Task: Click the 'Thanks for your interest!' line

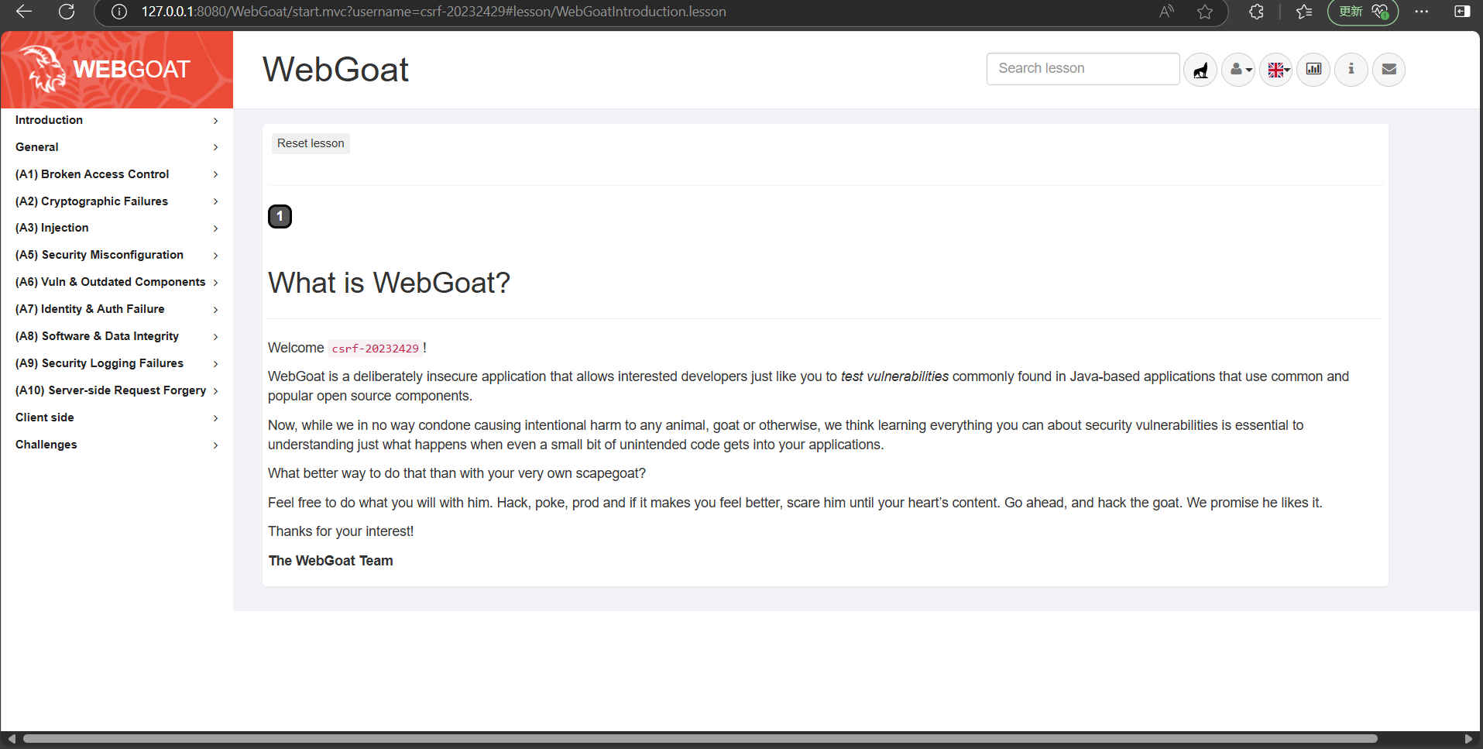Action: (x=341, y=531)
